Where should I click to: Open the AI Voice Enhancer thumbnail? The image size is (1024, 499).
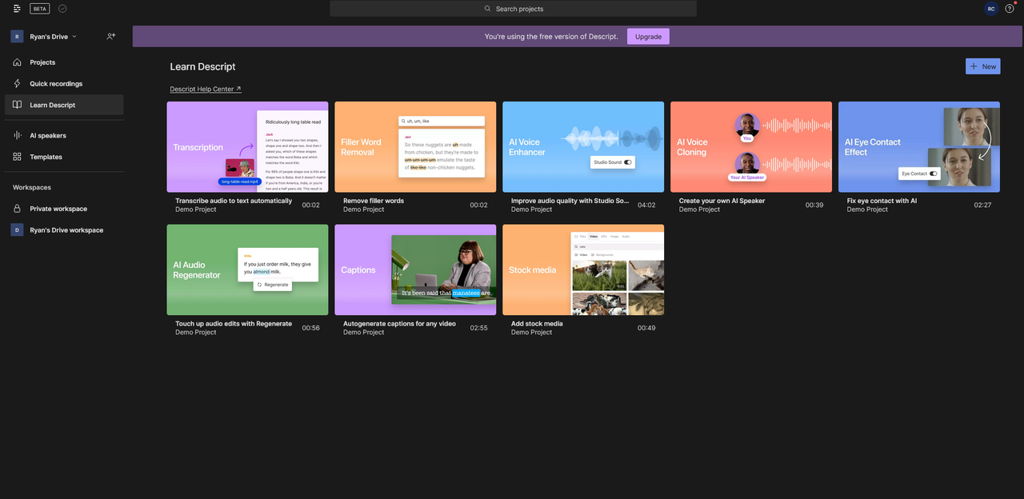pos(583,147)
